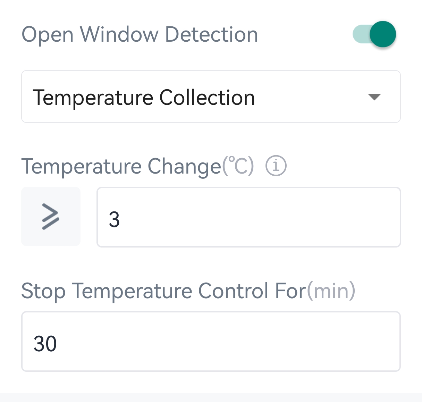Click the light teal toggle track

coord(360,34)
